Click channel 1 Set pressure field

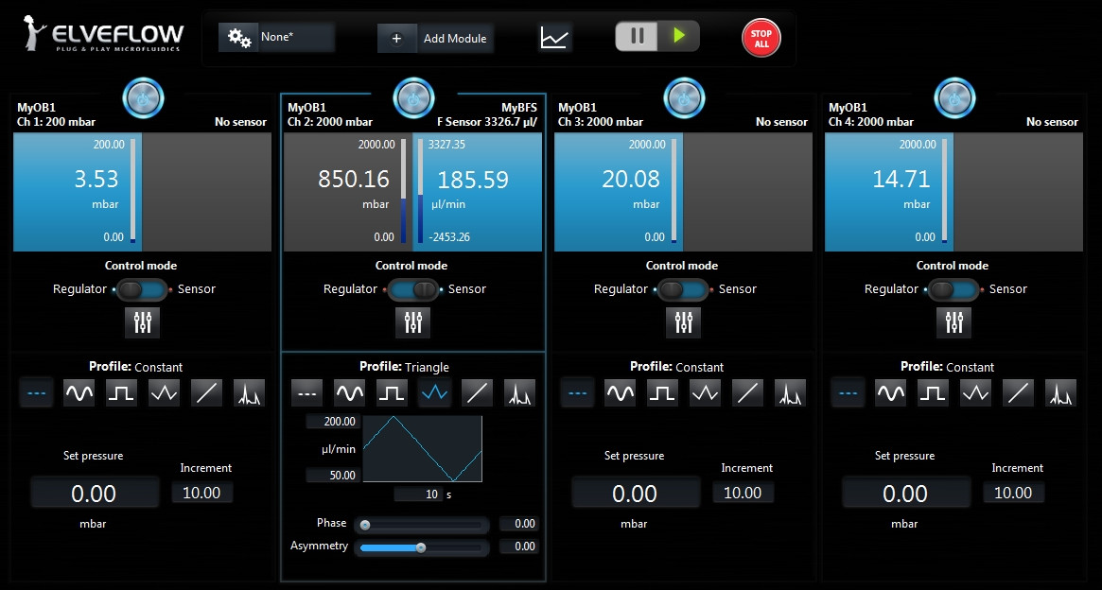[x=94, y=494]
